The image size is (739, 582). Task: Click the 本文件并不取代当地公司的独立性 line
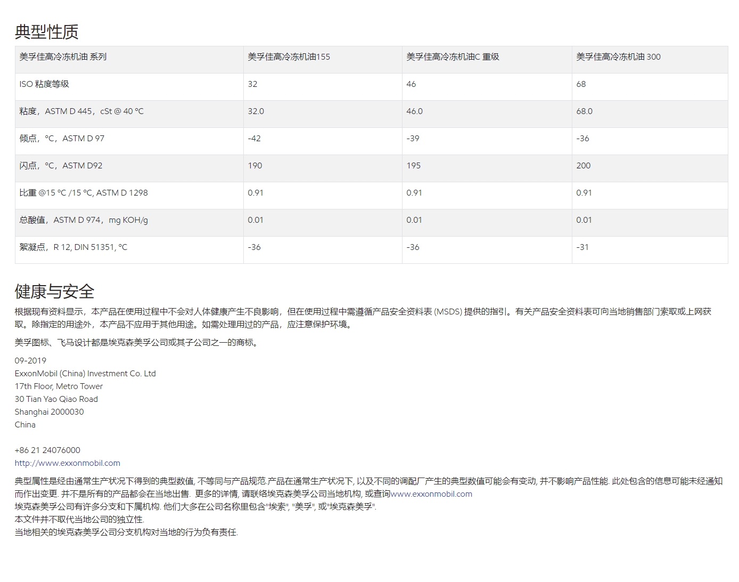pos(79,520)
